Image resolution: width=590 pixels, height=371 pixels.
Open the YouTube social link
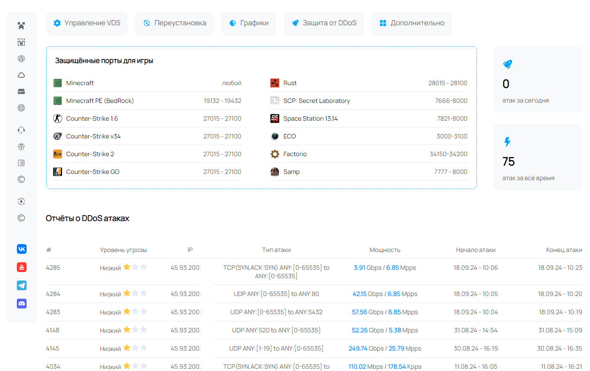[x=22, y=267]
